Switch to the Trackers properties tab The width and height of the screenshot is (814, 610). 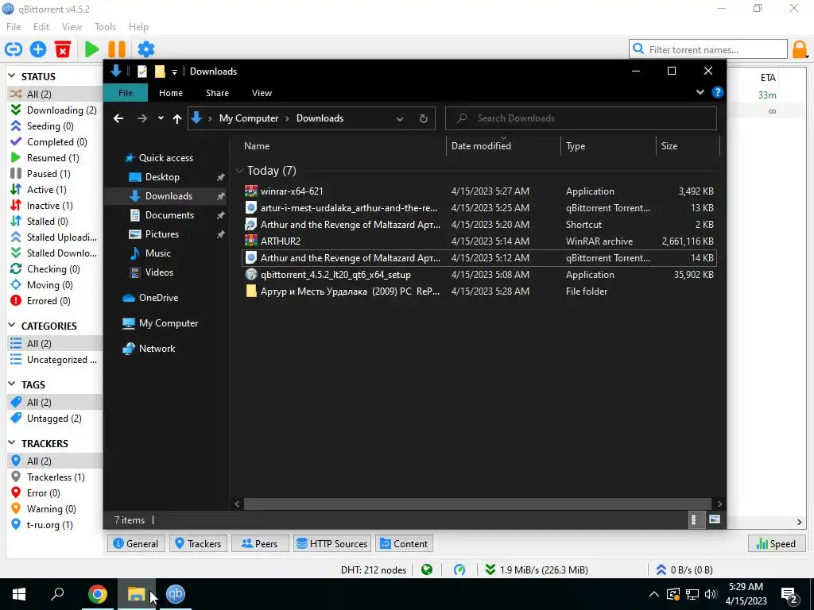coord(198,543)
